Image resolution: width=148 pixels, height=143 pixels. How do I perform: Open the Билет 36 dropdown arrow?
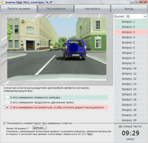pos(145,16)
